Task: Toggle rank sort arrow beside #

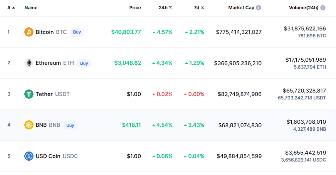Action: 13,8
